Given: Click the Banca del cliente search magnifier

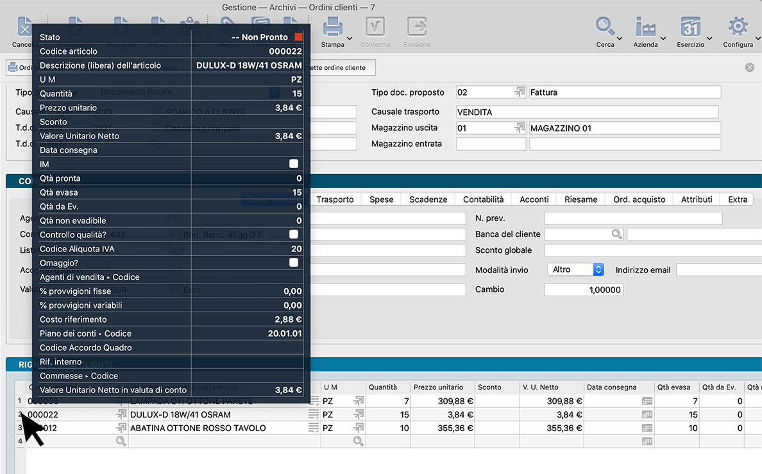Looking at the screenshot, I should (617, 235).
